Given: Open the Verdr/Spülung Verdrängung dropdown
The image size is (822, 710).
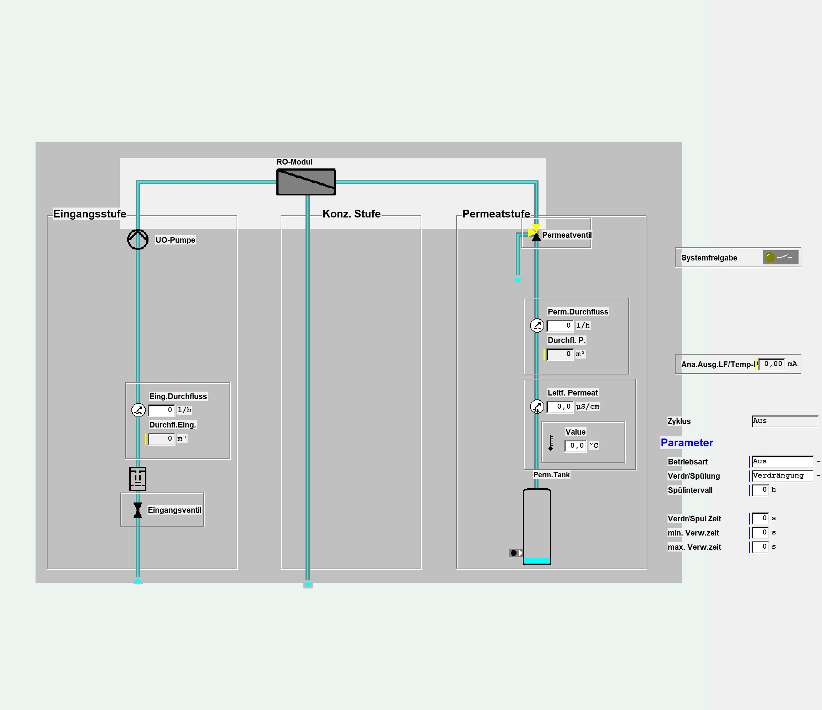Looking at the screenshot, I should click(782, 475).
